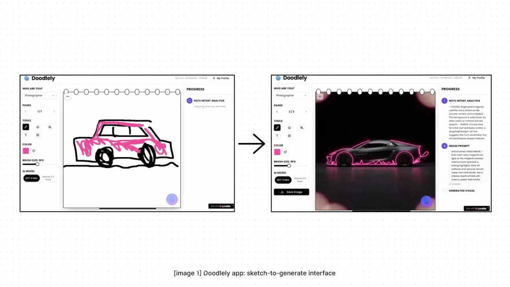
Task: Click the image insert tool in the left screenshot
Action: [38, 135]
